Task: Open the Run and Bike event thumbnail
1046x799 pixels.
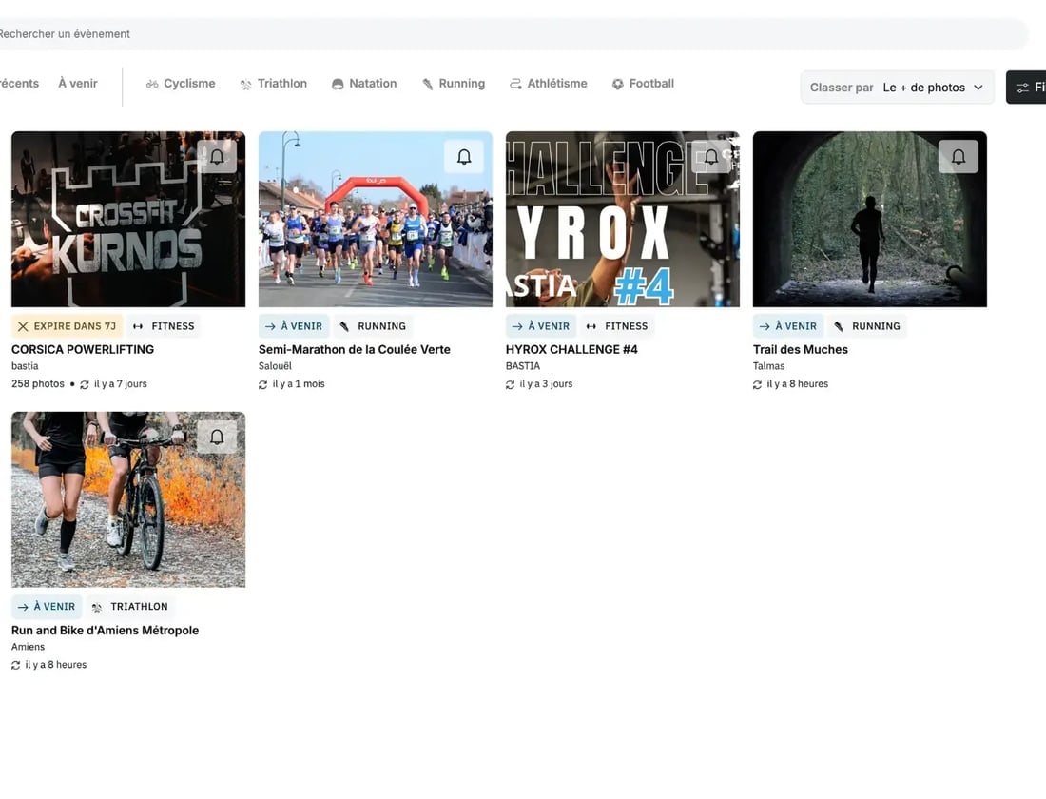Action: 128,499
